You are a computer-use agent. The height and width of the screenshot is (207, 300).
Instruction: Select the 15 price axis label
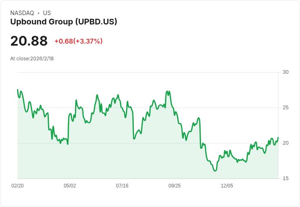pos(286,178)
